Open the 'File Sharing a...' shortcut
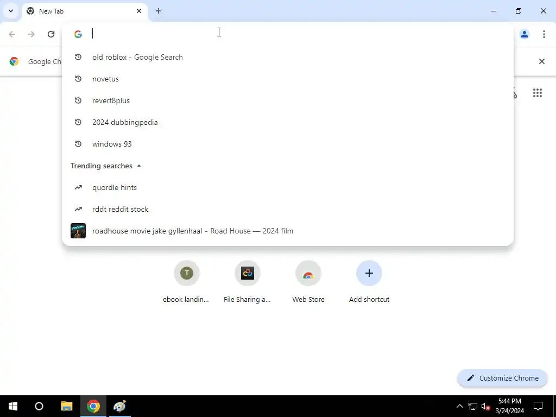Viewport: 556px width, 417px height. point(248,282)
